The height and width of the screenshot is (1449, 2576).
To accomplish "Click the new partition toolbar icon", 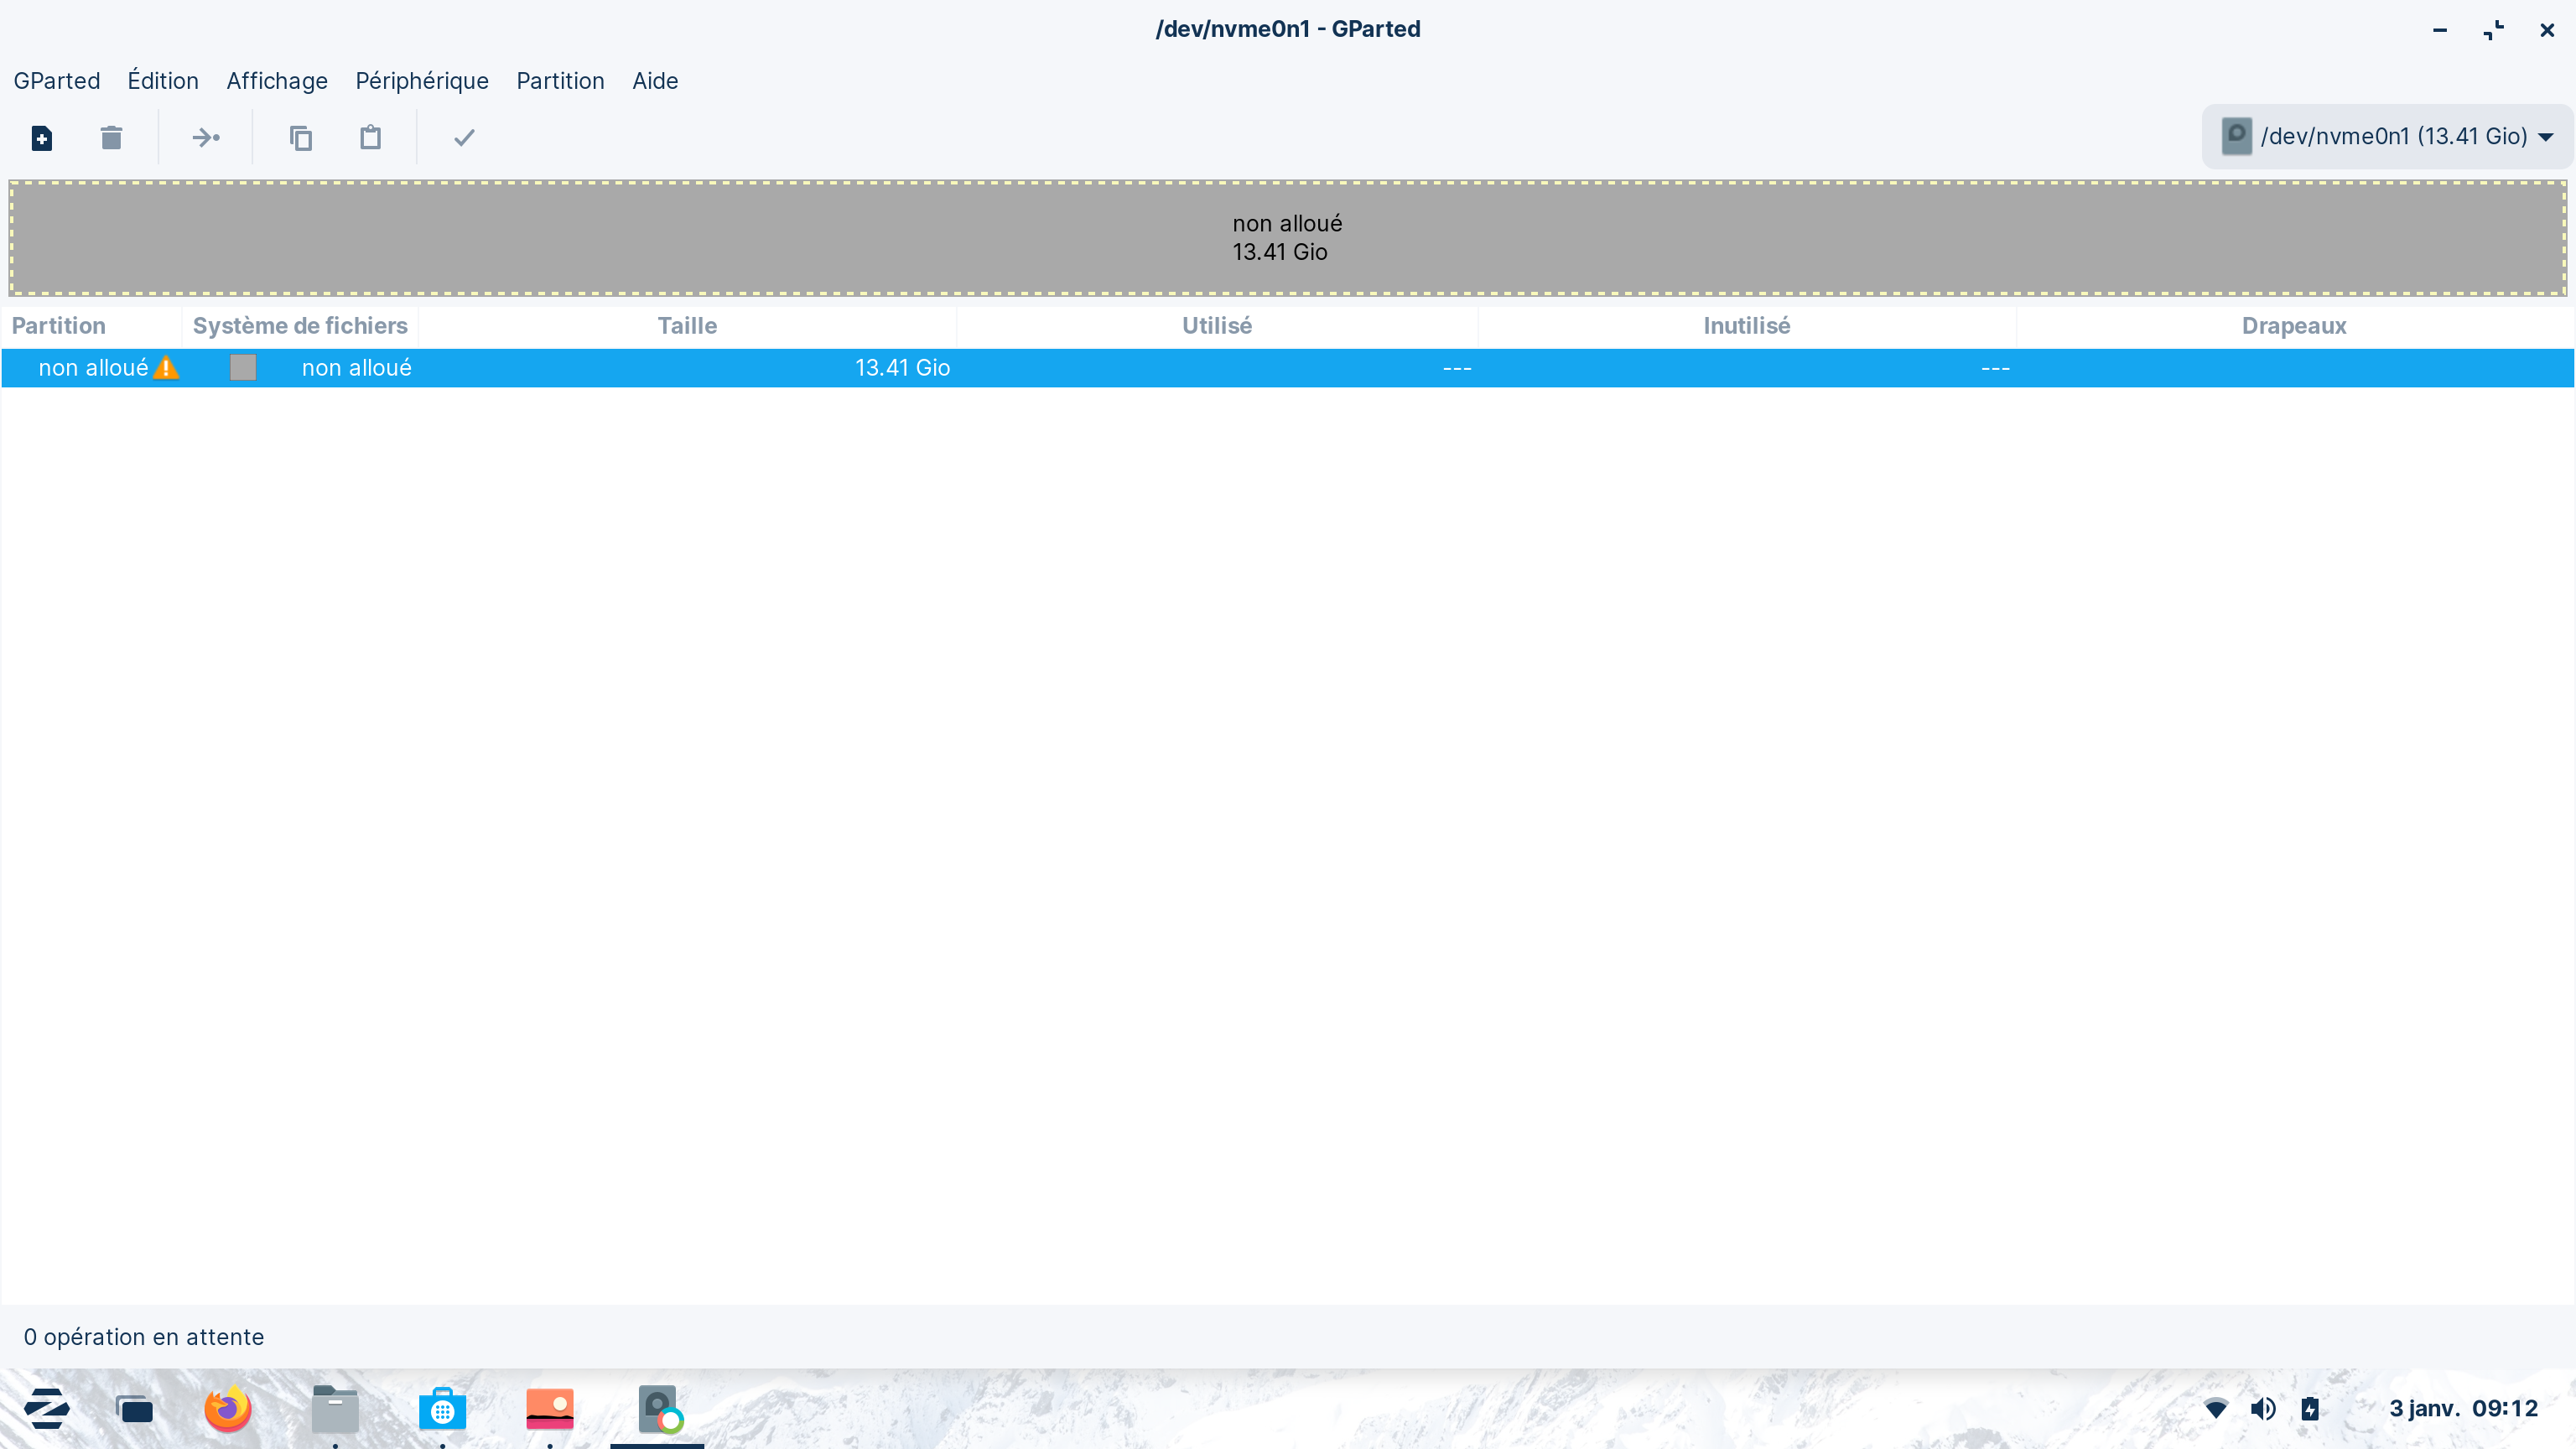I will [41, 138].
